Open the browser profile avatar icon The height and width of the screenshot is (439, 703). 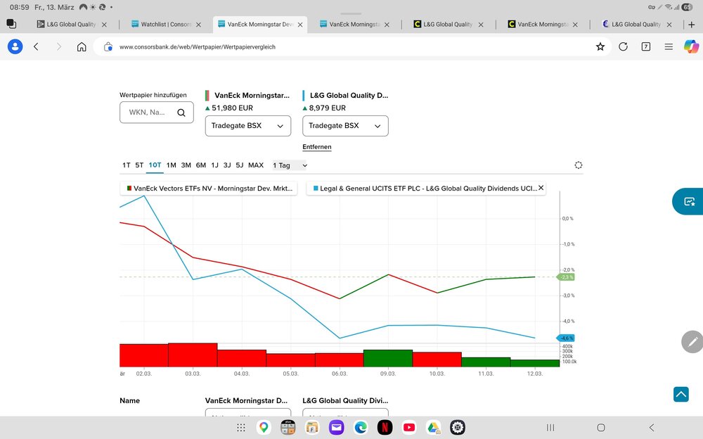click(x=15, y=46)
